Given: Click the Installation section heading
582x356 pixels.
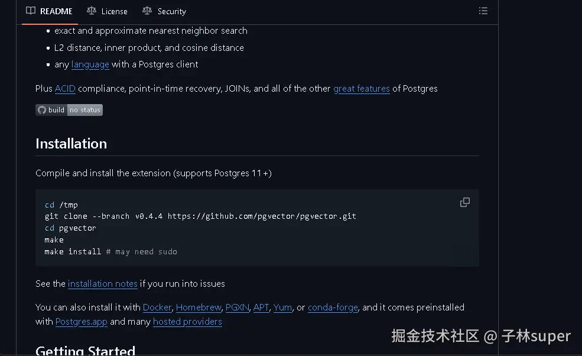Looking at the screenshot, I should tap(71, 143).
